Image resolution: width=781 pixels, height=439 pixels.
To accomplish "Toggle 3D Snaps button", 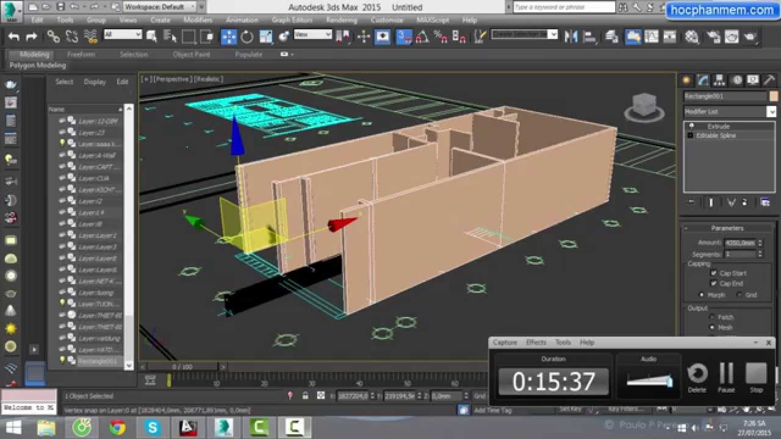I will (404, 37).
